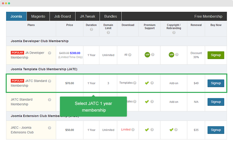Click "JAEC - Joomla Extensions Club" plan name
Screen dimensions: 233x142
(22, 130)
